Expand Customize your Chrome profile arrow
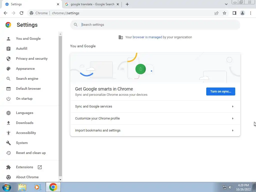 tap(233, 118)
